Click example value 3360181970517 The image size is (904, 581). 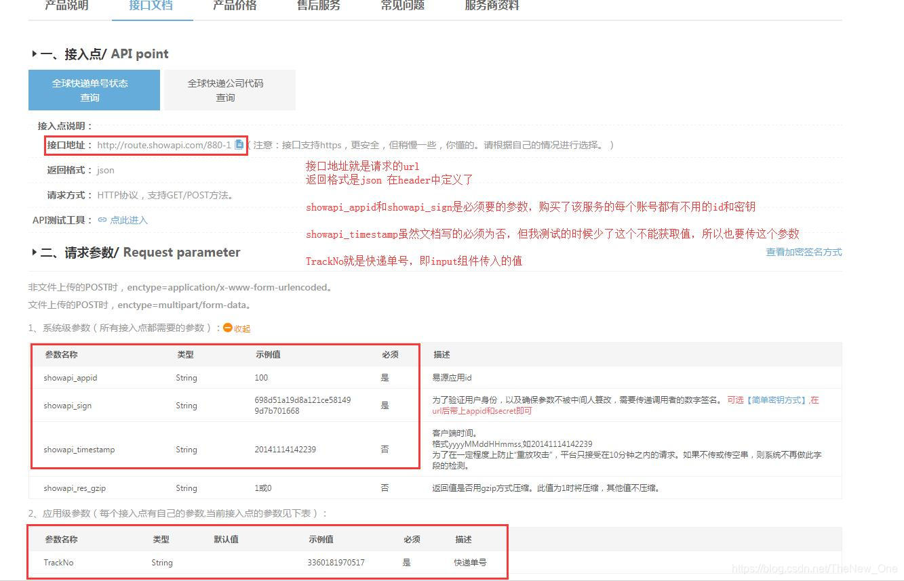(x=336, y=563)
